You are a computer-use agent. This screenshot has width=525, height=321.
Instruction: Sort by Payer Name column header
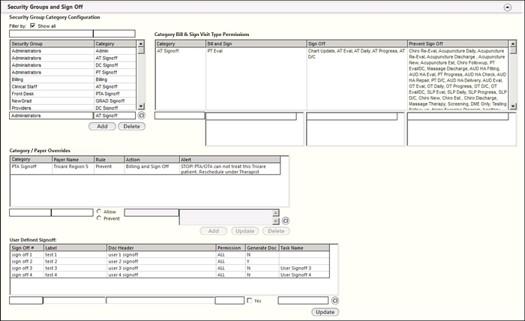point(73,160)
